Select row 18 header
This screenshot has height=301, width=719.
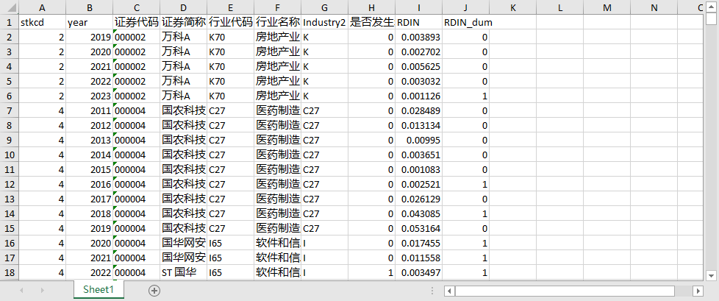[9, 272]
